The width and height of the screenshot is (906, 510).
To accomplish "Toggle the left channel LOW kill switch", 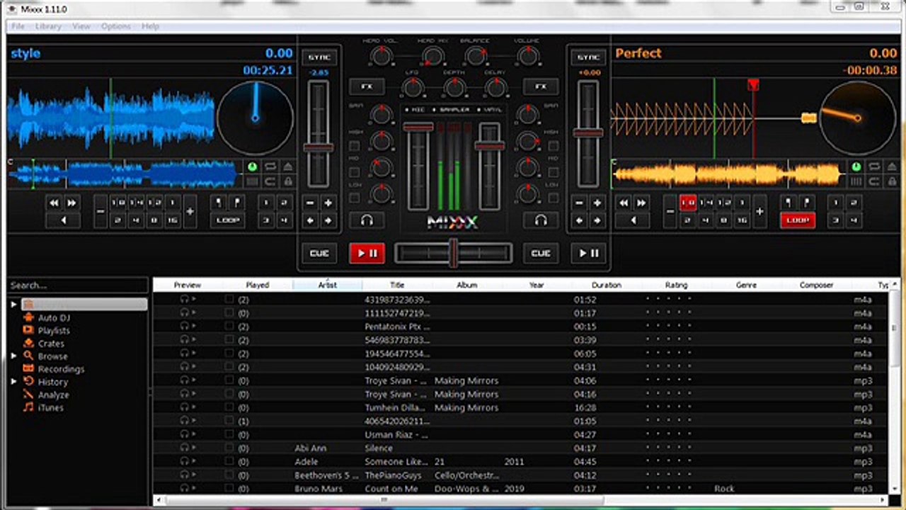I will coord(354,198).
